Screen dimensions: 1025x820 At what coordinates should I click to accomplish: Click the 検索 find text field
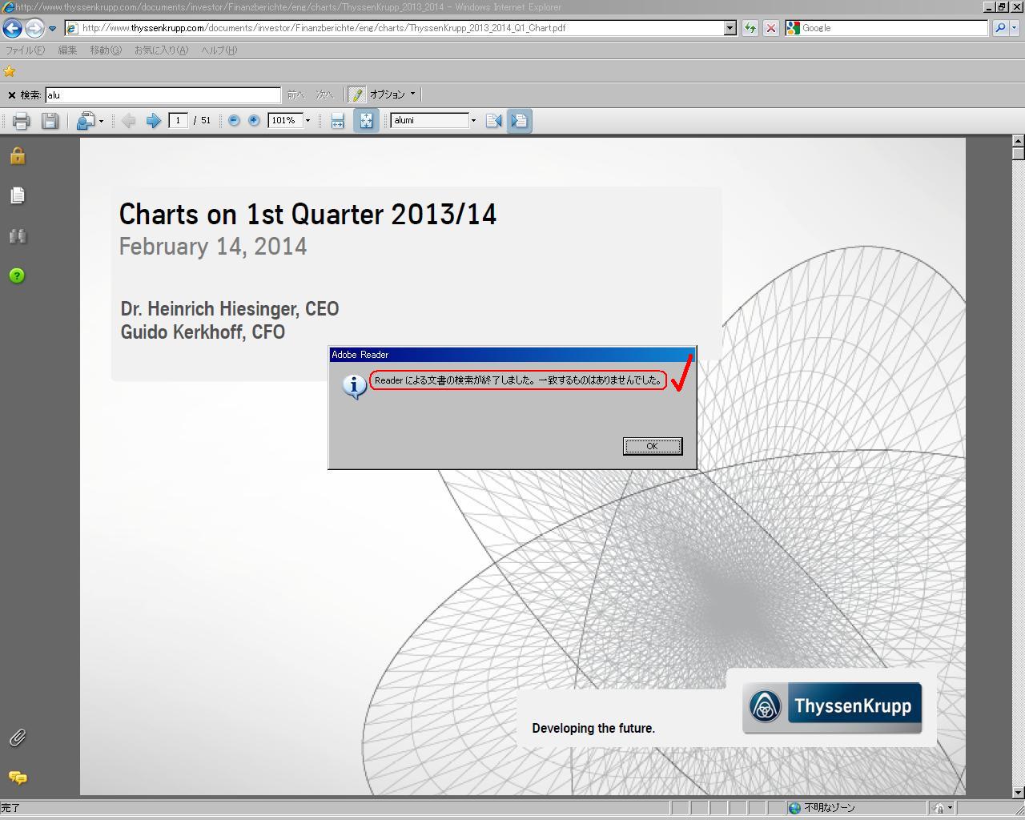point(163,94)
